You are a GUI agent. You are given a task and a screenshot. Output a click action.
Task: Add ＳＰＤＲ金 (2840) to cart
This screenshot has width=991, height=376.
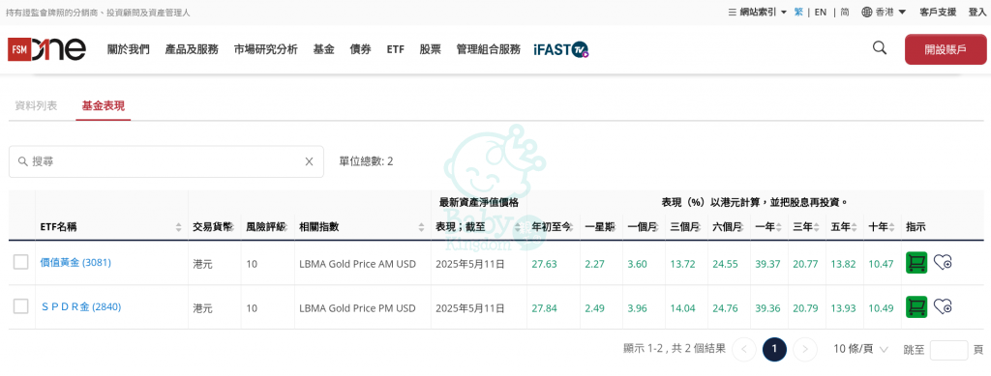916,306
